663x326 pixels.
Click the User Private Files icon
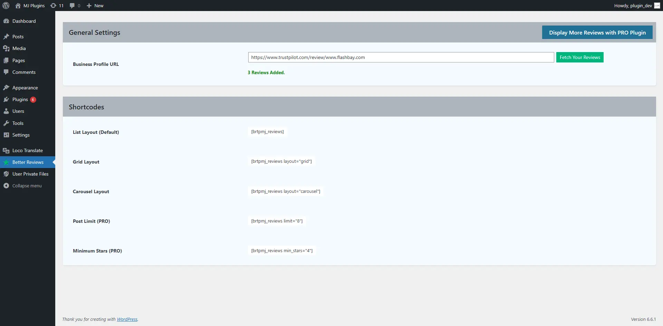[x=6, y=174]
